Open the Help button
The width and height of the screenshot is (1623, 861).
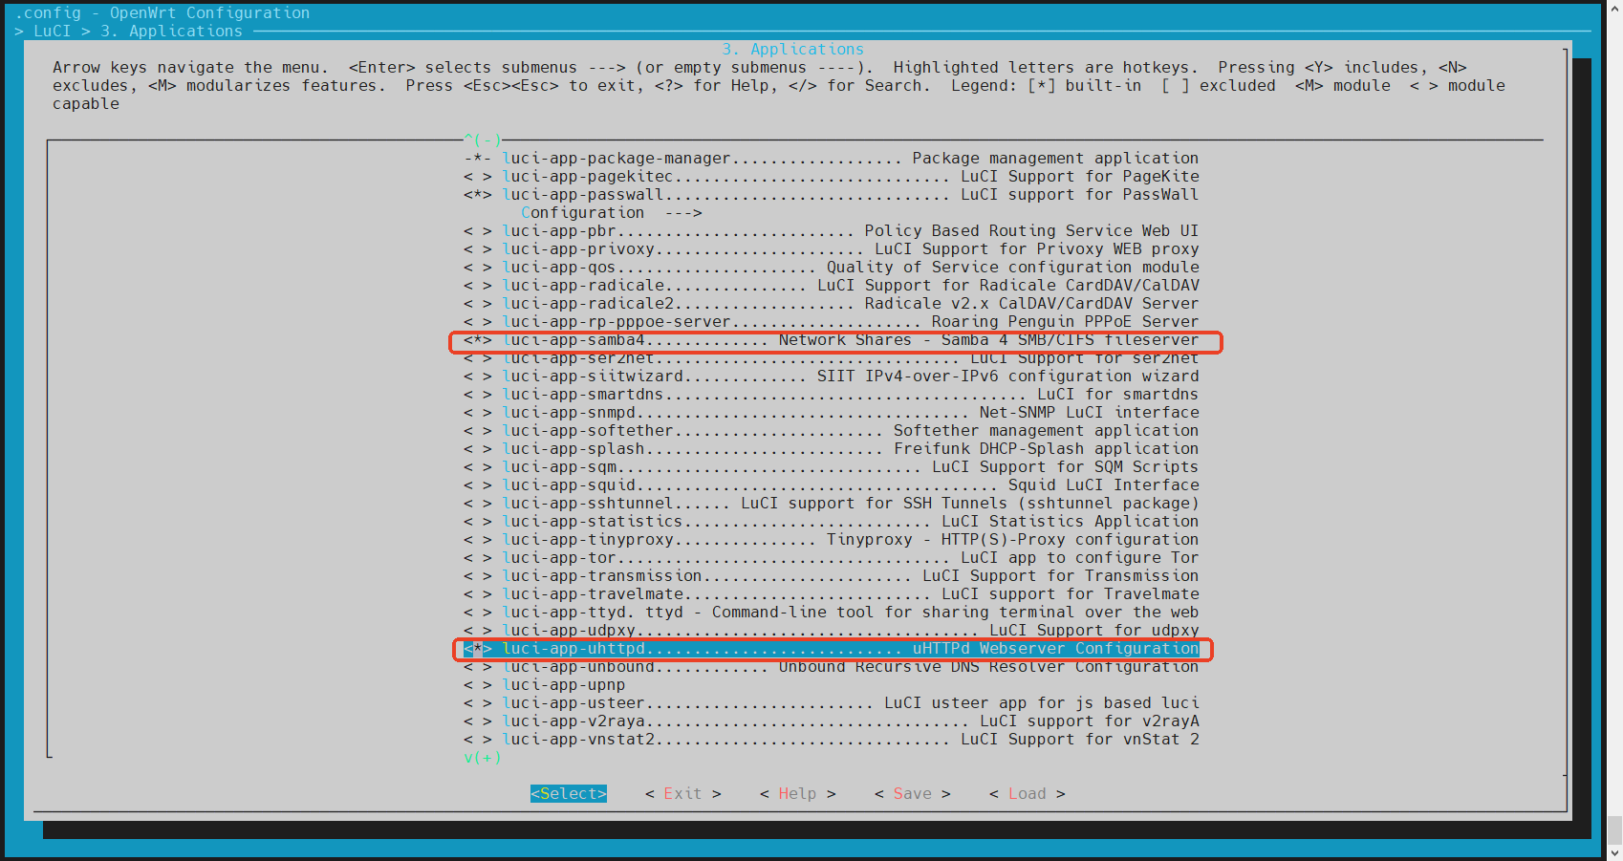(x=797, y=794)
